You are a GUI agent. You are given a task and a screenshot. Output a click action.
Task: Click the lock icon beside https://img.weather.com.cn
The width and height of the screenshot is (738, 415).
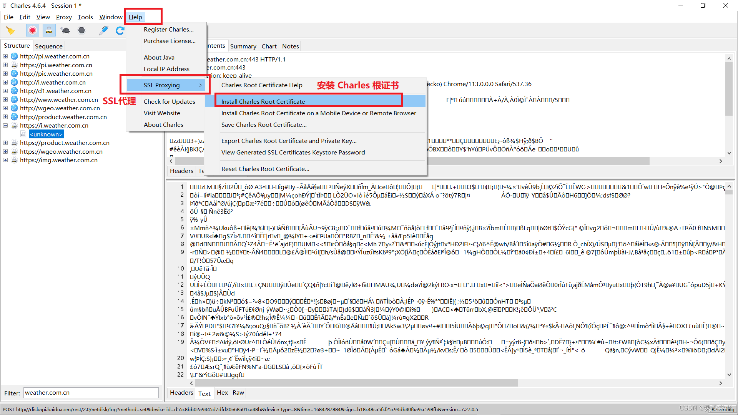[15, 160]
